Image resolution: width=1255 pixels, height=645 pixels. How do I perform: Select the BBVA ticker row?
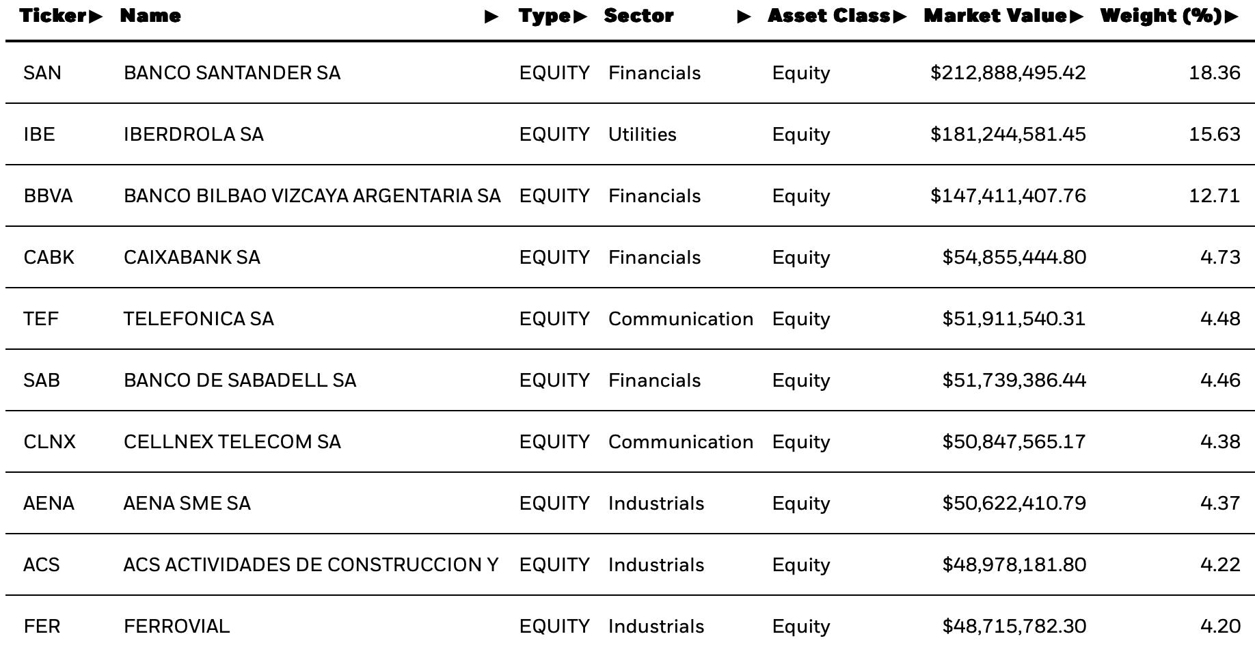(x=630, y=195)
